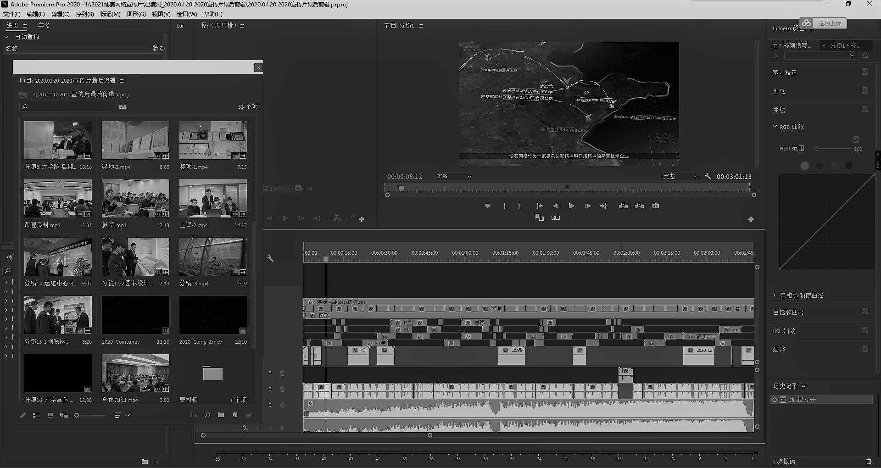The width and height of the screenshot is (881, 468).
Task: Create new bin in Project panel
Action: pyautogui.click(x=221, y=415)
